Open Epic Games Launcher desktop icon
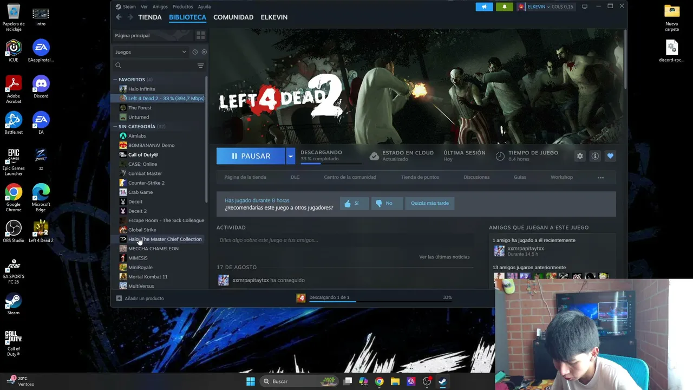Image resolution: width=693 pixels, height=390 pixels. click(x=14, y=161)
